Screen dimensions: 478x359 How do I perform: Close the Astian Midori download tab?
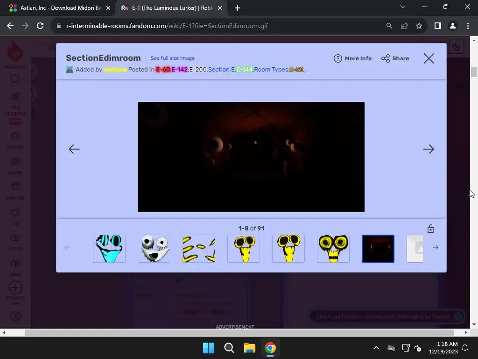(x=108, y=8)
